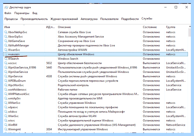Screen dimensions: 194x136
Task: Click the gear icon beside wmiApSrv
Action: click(x=6, y=98)
